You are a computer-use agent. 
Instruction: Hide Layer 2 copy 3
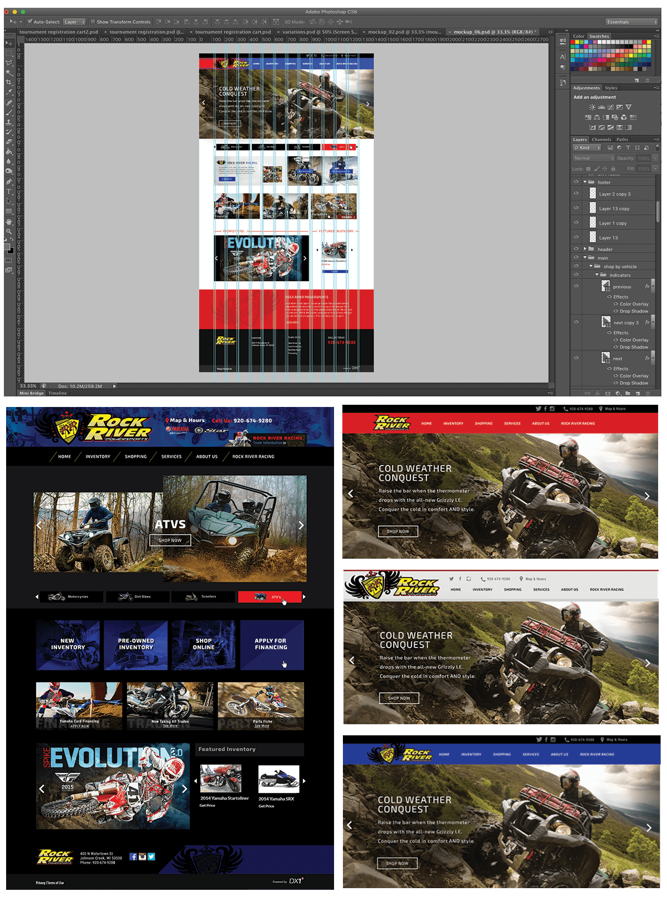pyautogui.click(x=576, y=194)
